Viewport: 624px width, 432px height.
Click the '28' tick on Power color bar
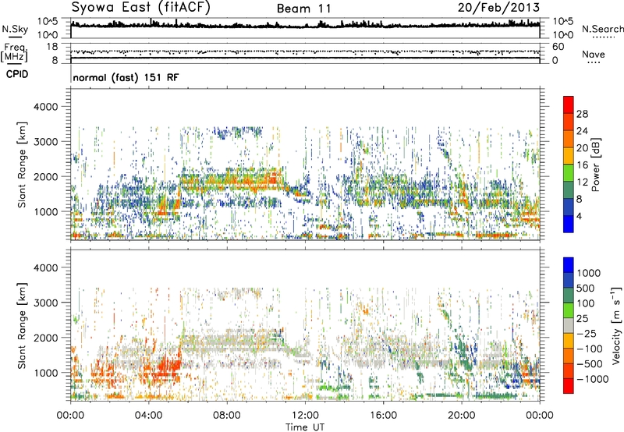[582, 114]
